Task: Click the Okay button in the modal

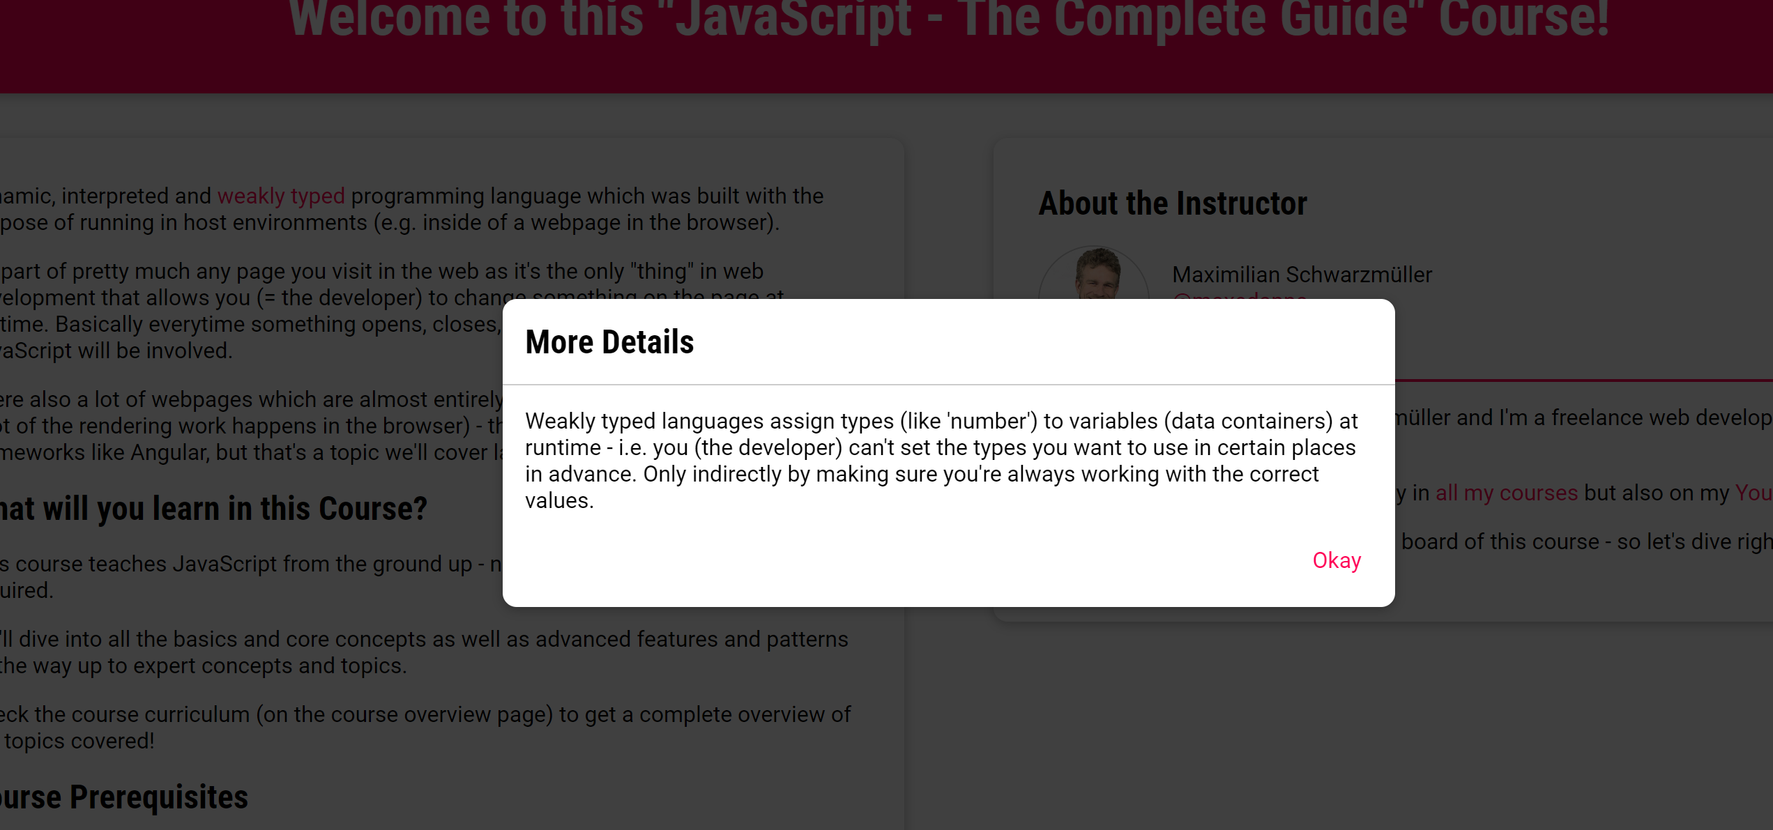Action: 1336,560
